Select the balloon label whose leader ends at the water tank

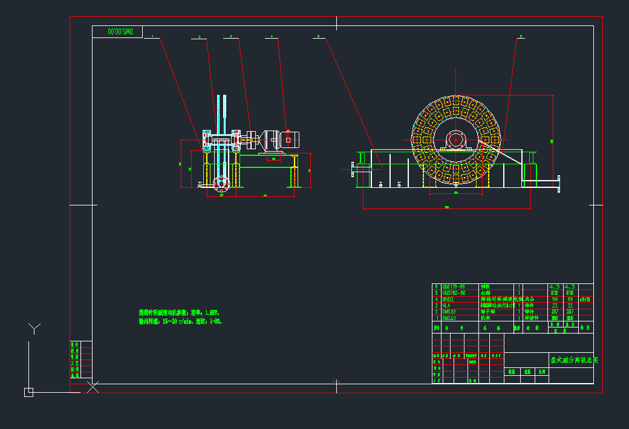319,36
